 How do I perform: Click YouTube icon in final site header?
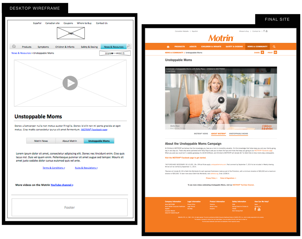[266, 31]
